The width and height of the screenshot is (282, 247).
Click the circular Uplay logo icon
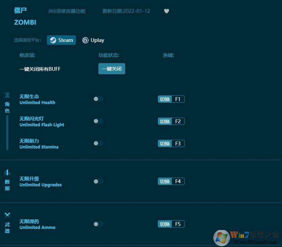tap(85, 40)
